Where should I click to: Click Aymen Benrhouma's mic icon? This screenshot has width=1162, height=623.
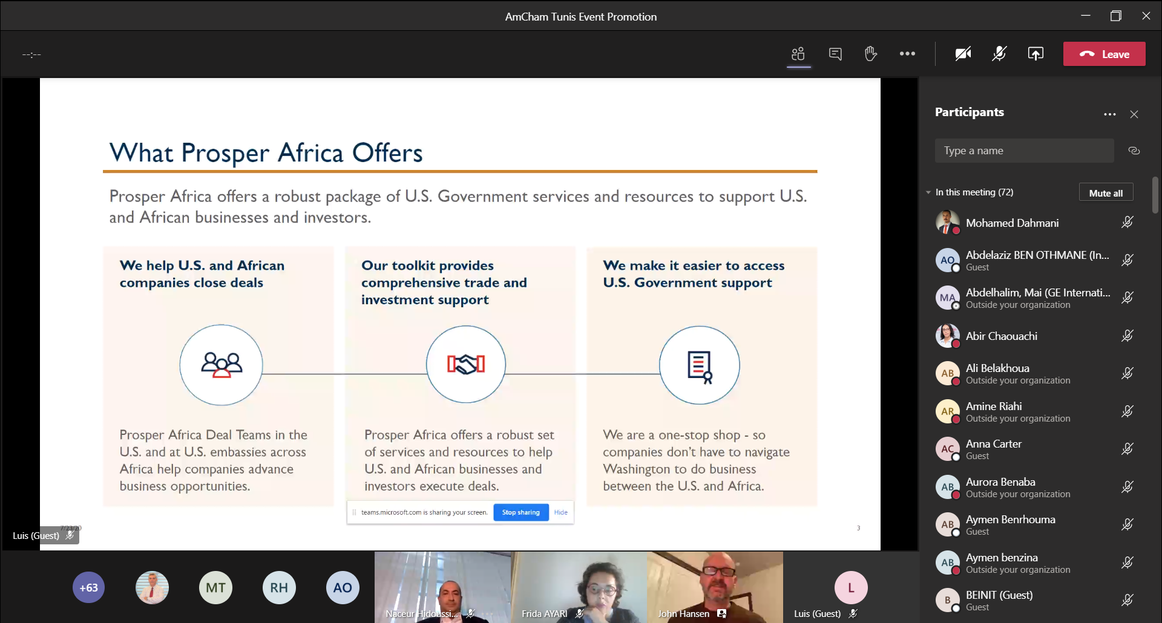click(x=1127, y=524)
